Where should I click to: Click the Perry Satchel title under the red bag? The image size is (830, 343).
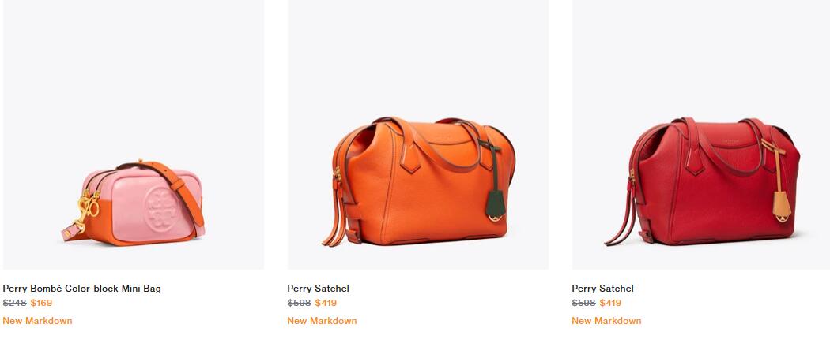tap(602, 289)
